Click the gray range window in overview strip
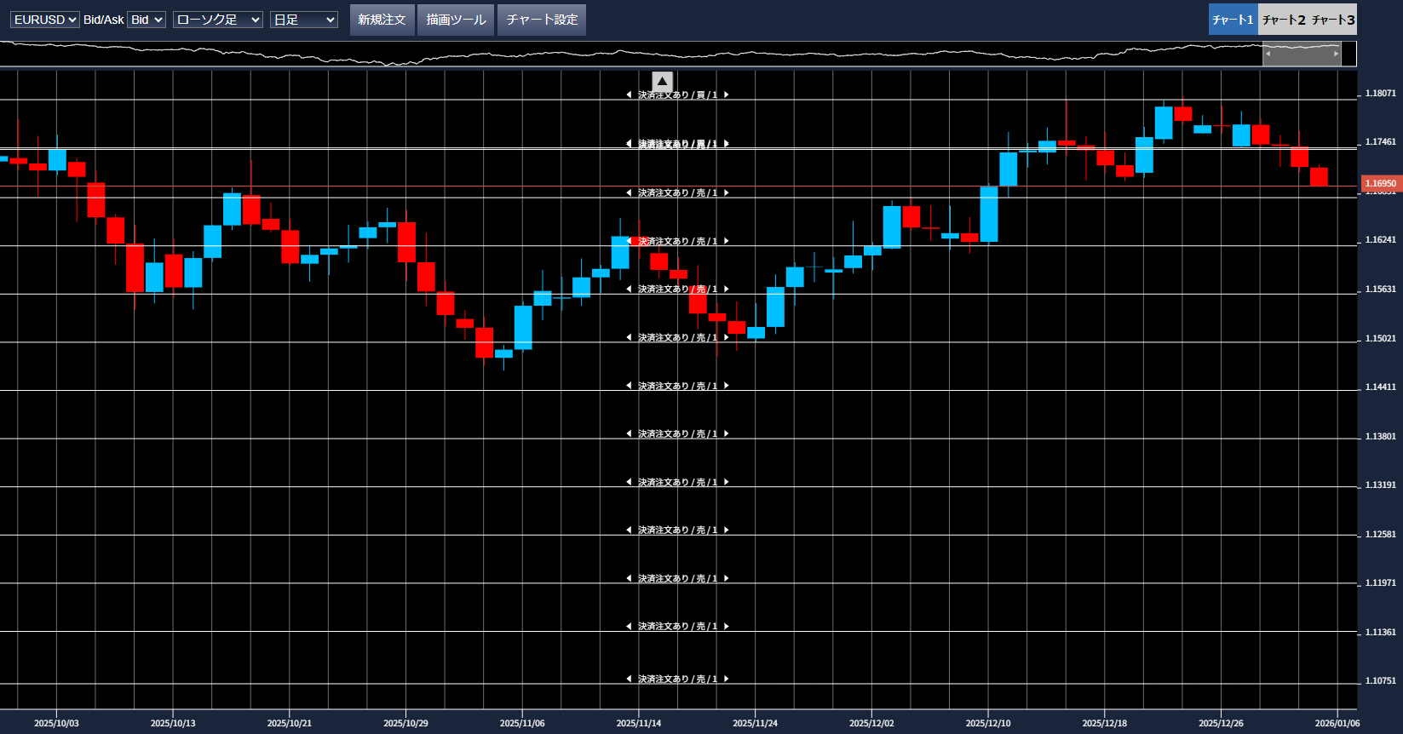The height and width of the screenshot is (734, 1403). point(1302,54)
